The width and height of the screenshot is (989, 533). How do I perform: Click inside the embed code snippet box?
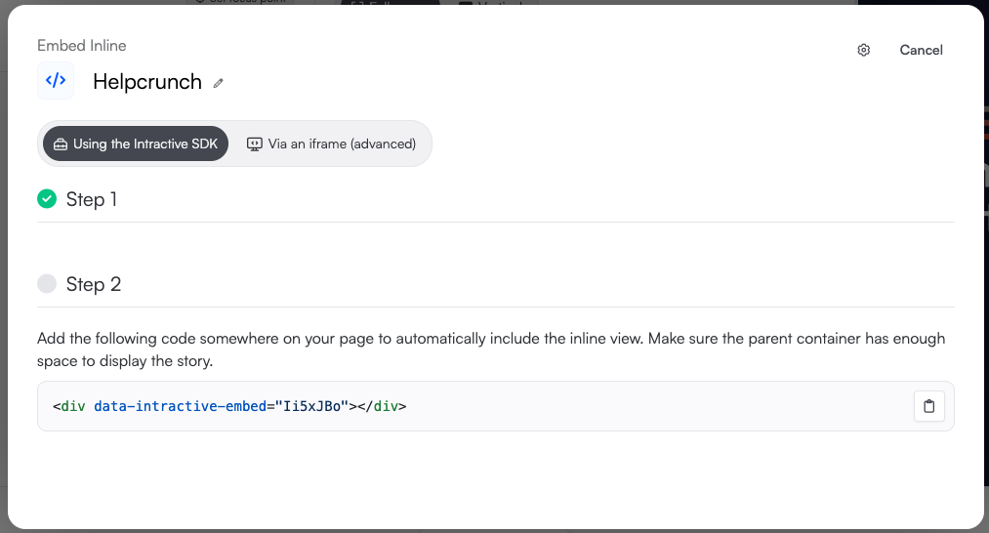[635, 406]
